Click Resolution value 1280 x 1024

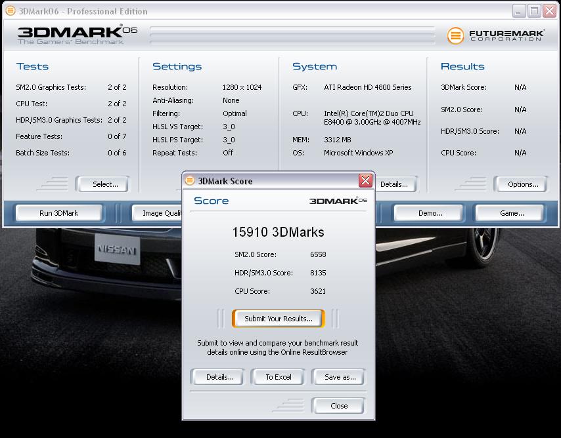(242, 87)
